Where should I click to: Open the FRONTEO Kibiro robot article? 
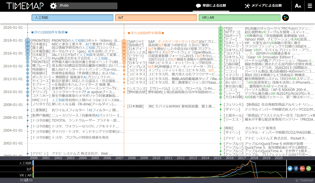(x=76, y=41)
